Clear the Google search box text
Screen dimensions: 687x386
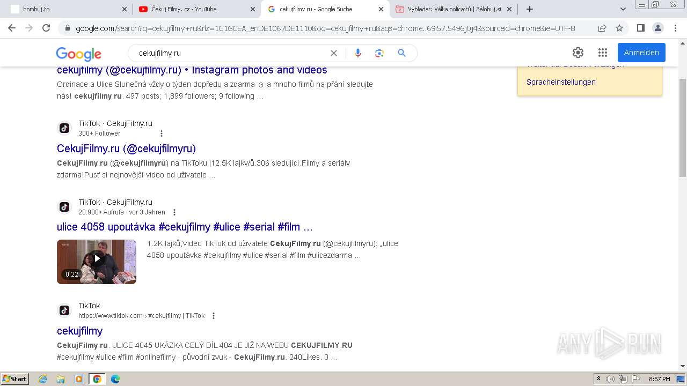334,53
